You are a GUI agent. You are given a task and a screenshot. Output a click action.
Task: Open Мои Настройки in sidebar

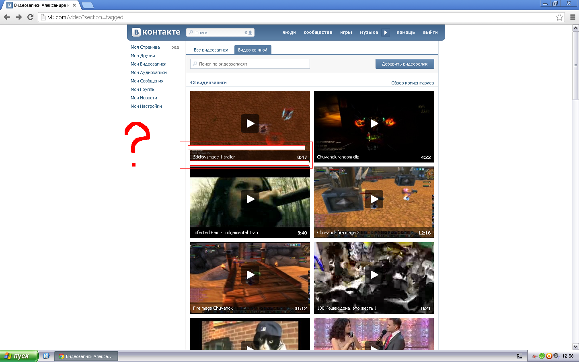[146, 106]
